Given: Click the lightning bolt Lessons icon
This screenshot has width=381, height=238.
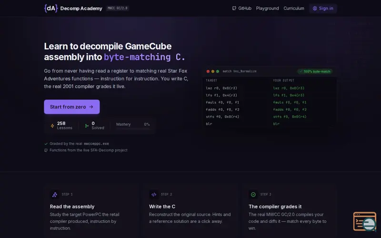Looking at the screenshot, I should (x=52, y=126).
